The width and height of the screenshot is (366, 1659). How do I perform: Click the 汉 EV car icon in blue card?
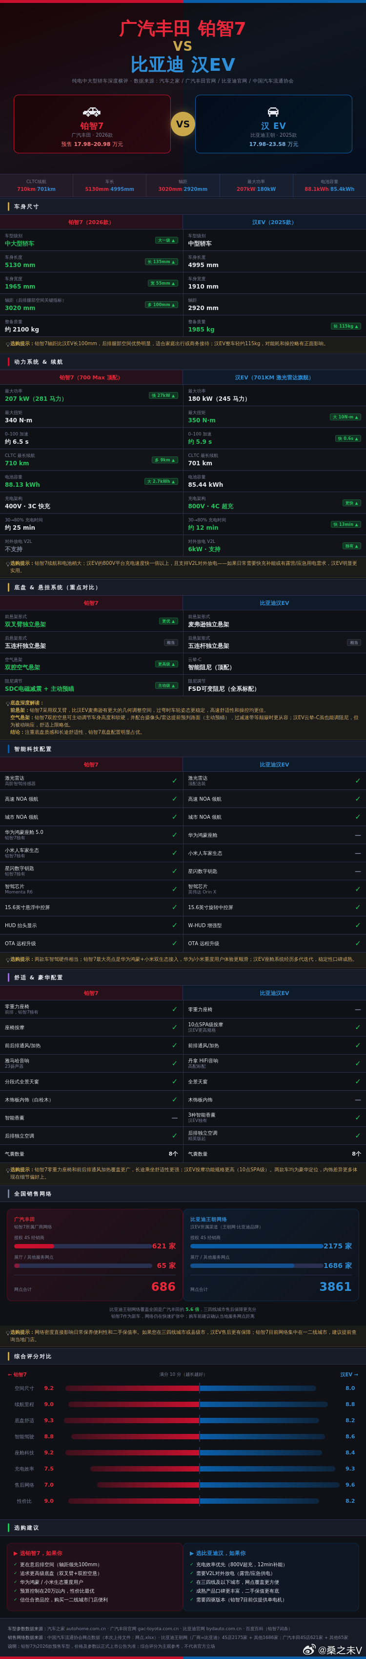[273, 111]
